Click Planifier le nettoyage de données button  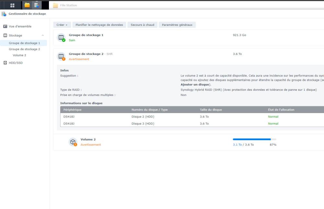99,25
